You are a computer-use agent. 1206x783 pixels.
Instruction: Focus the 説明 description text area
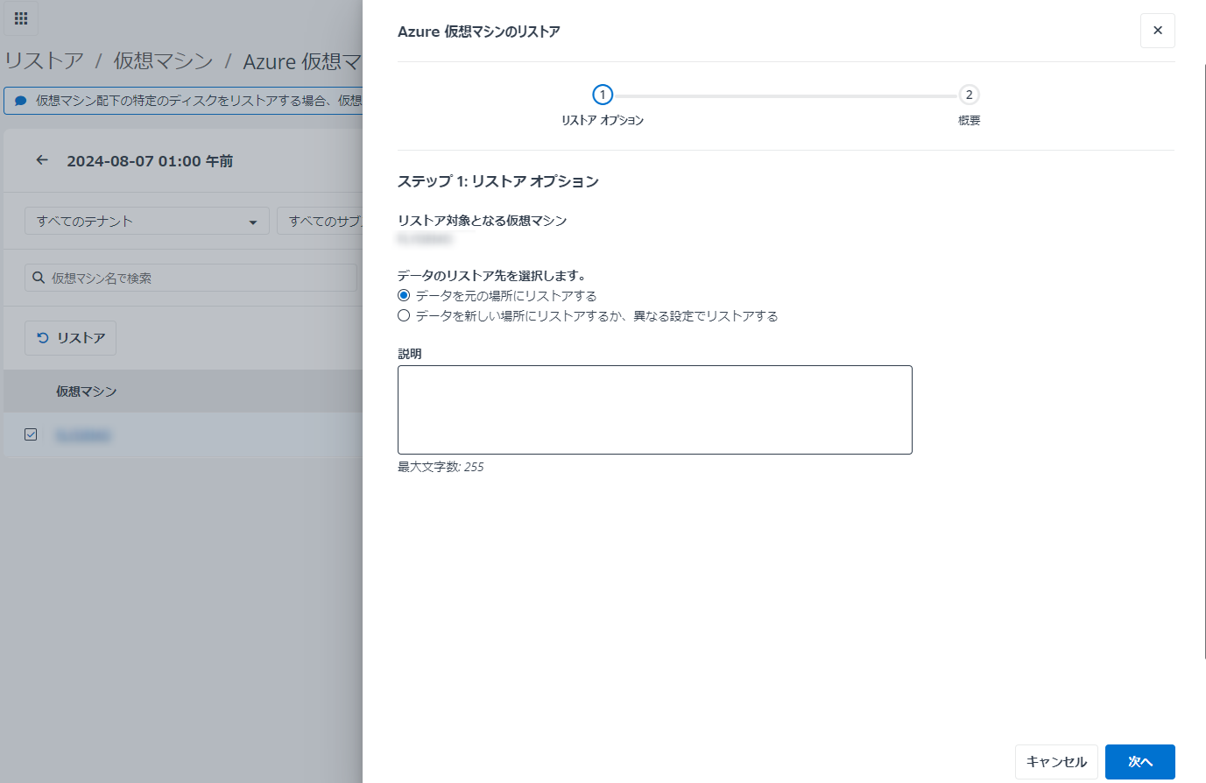pyautogui.click(x=655, y=410)
